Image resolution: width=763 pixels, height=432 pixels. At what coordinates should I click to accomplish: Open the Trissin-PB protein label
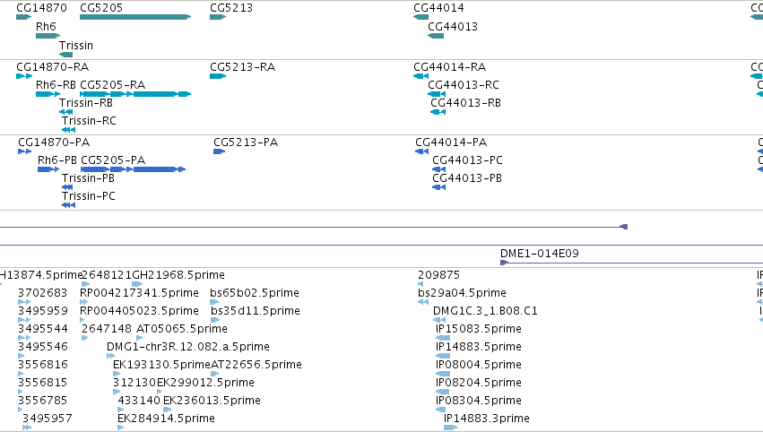click(x=88, y=178)
